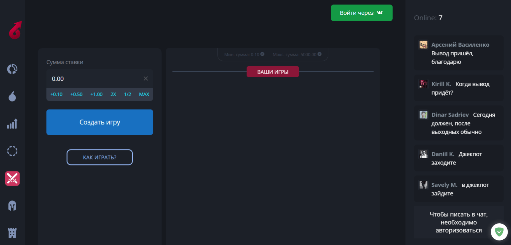Click the username Savely M.
511x245 pixels.
pyautogui.click(x=444, y=185)
